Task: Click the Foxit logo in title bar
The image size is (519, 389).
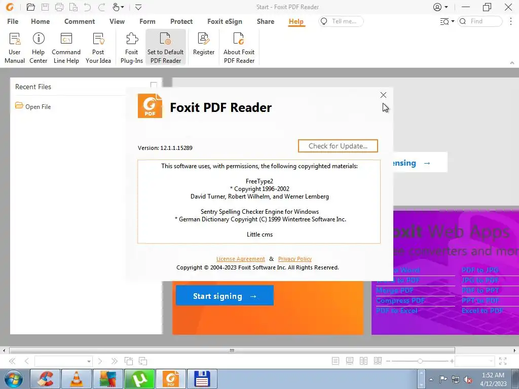Action: coord(10,7)
